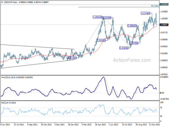Viewport: 169px width, 127px height.
Task: Click the 1.03420 level price tag
Action: coord(164,5)
